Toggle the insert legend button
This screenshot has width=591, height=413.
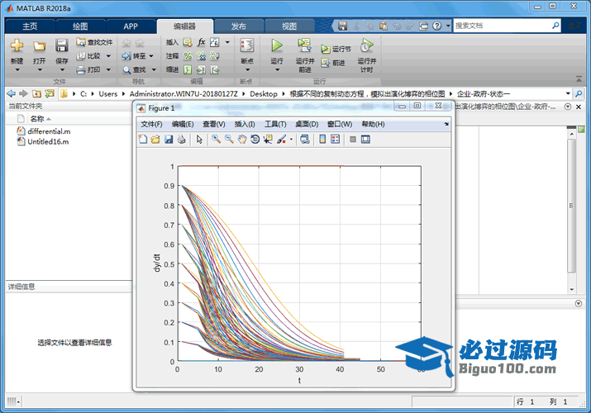point(336,140)
